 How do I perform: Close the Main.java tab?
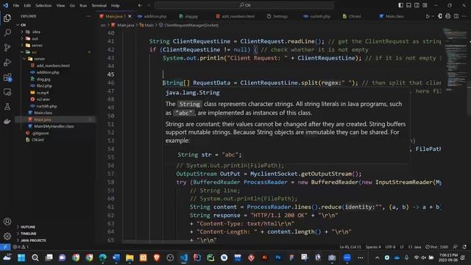[130, 16]
